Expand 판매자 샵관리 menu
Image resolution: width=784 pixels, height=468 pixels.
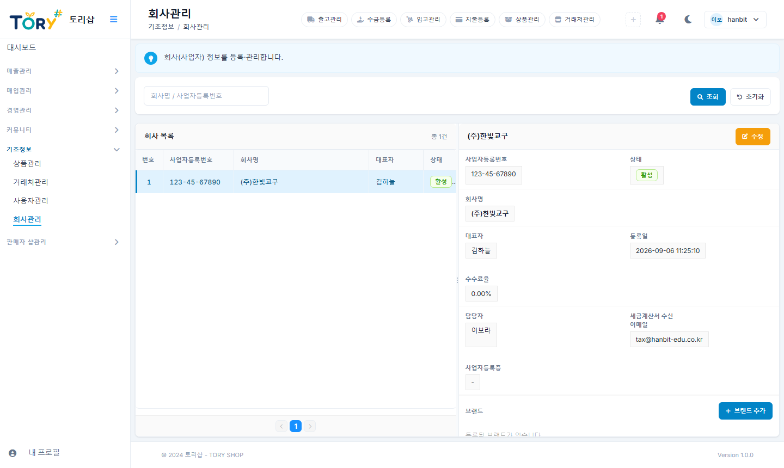coord(63,242)
